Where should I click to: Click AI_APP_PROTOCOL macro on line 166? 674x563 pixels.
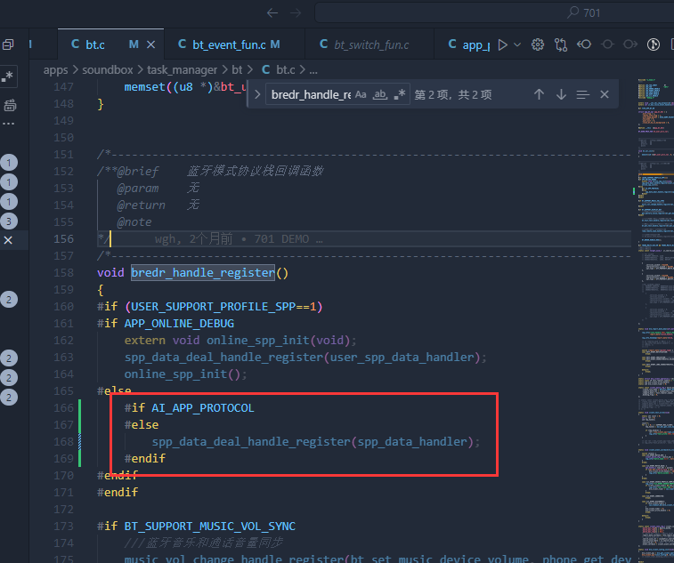(203, 408)
